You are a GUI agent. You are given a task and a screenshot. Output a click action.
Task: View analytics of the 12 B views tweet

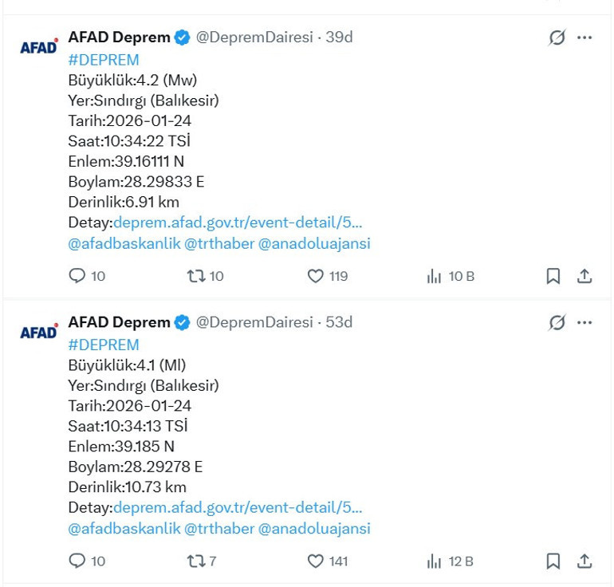[x=435, y=561]
